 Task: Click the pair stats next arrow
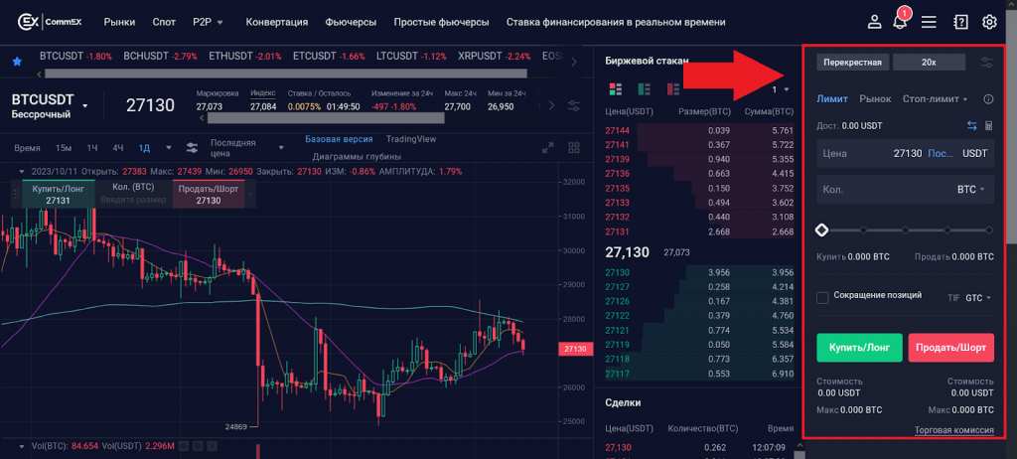552,105
